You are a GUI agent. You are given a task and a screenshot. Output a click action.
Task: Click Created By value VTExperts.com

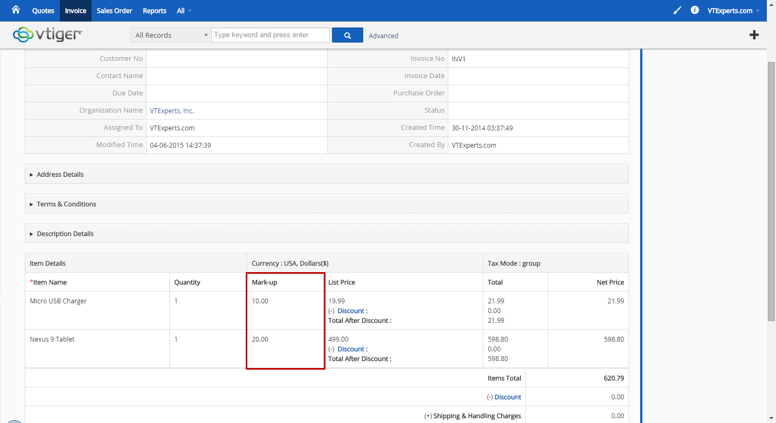(474, 145)
